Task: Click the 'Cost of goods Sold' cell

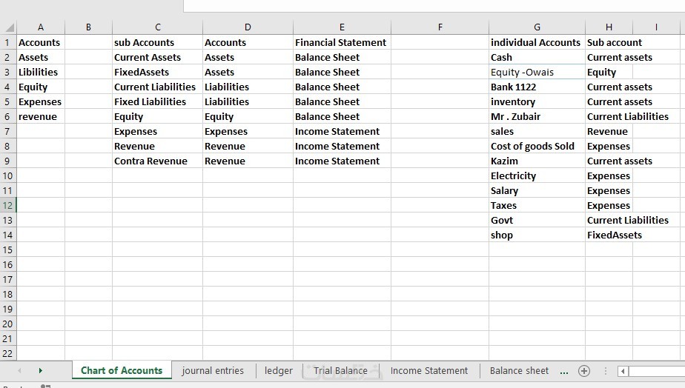Action: [x=537, y=146]
